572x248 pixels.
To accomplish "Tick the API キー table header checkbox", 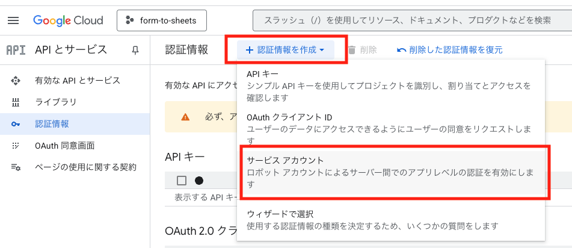I will click(x=182, y=181).
